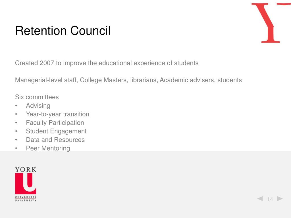Click the bullet dot beside Advising
The height and width of the screenshot is (218, 291).
[x=16, y=106]
